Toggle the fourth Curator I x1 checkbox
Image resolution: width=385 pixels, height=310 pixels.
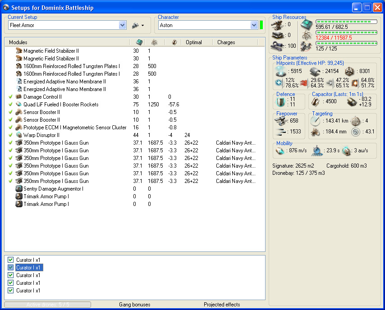tap(10, 283)
